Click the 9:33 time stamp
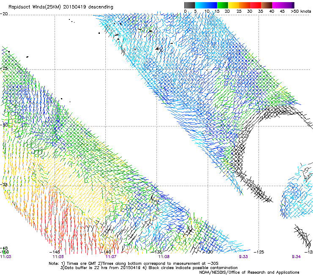 click(x=243, y=257)
